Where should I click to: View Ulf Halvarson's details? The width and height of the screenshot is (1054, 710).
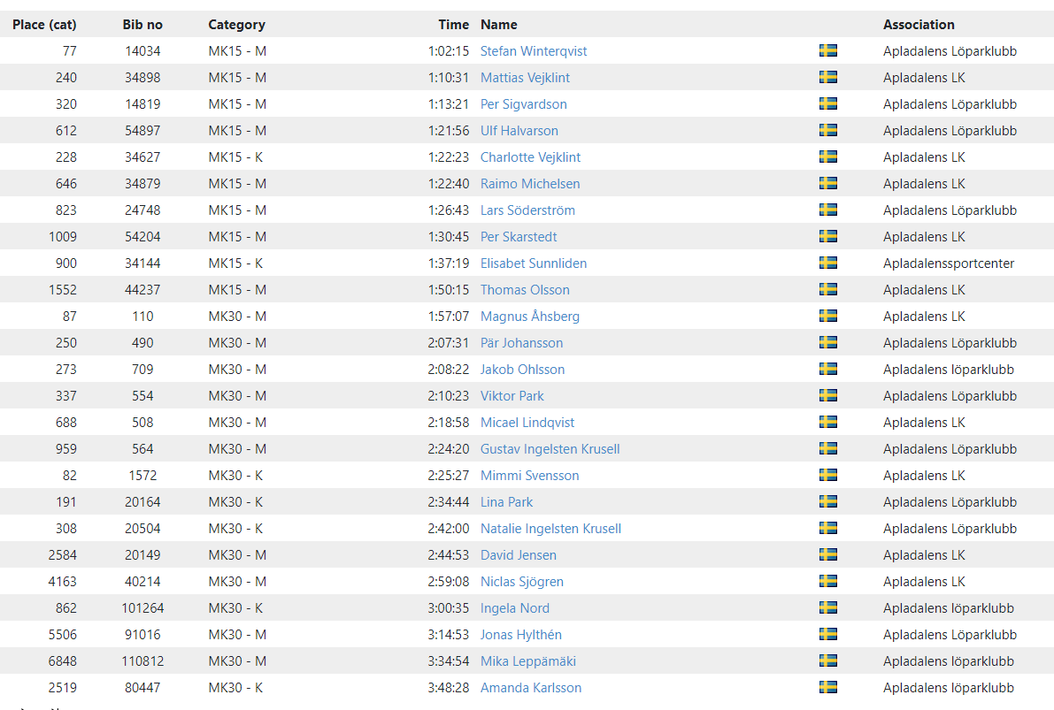tap(519, 131)
